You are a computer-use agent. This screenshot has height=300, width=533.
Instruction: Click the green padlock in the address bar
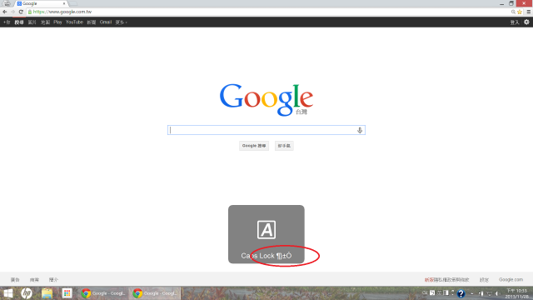point(30,12)
